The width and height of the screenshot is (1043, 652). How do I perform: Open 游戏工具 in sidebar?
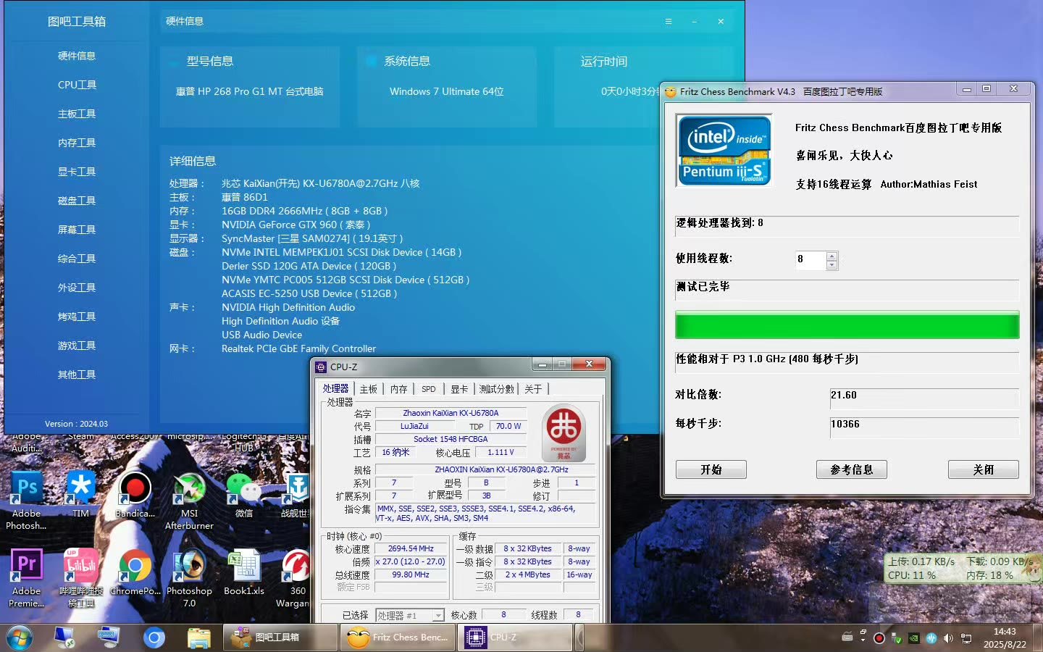click(x=77, y=346)
